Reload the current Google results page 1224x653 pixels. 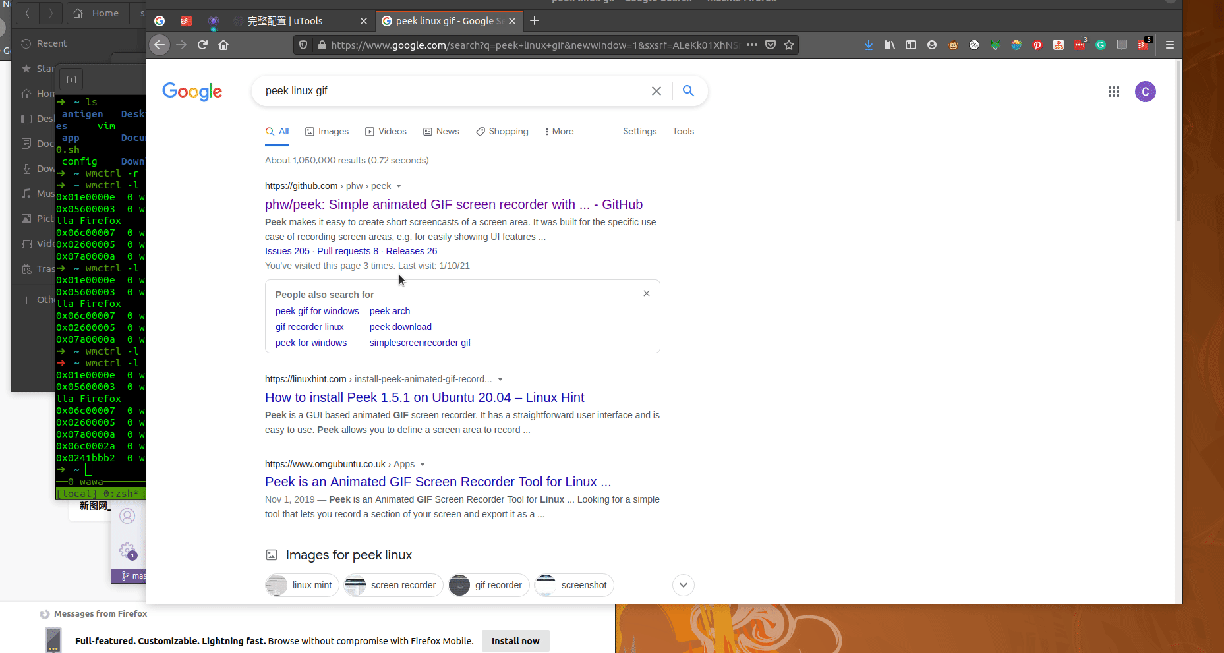click(202, 45)
